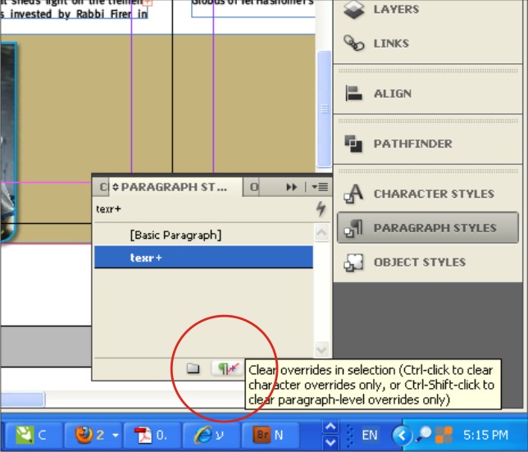Collapse the Paragraph Styles dock button

(428, 228)
